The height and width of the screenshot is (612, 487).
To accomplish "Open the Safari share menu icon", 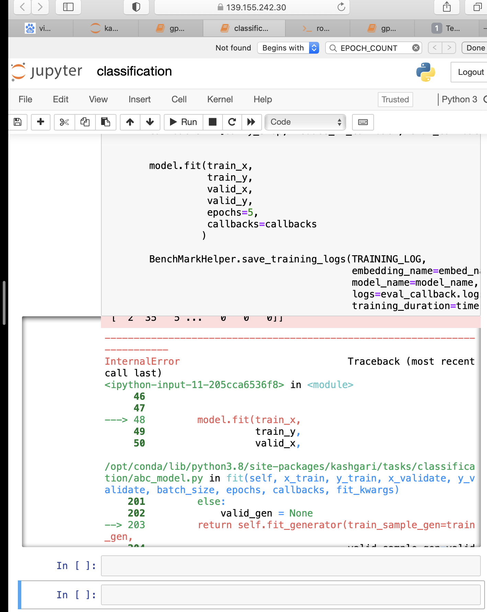I will click(447, 7).
